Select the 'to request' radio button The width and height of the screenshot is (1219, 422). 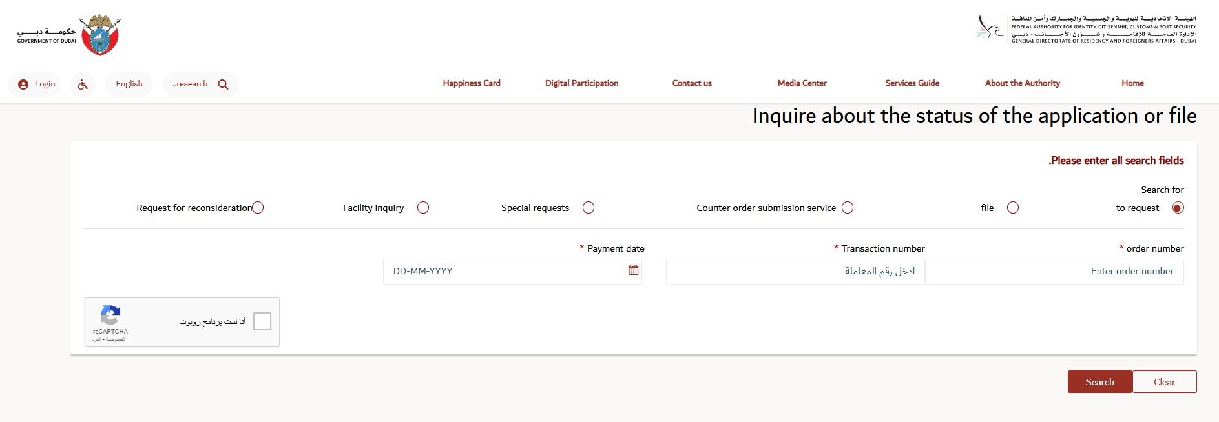[1178, 208]
